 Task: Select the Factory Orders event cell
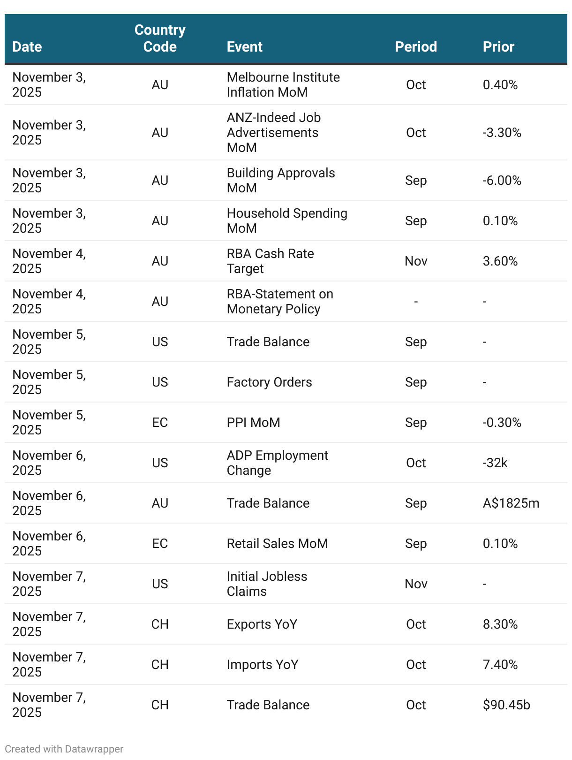point(269,382)
